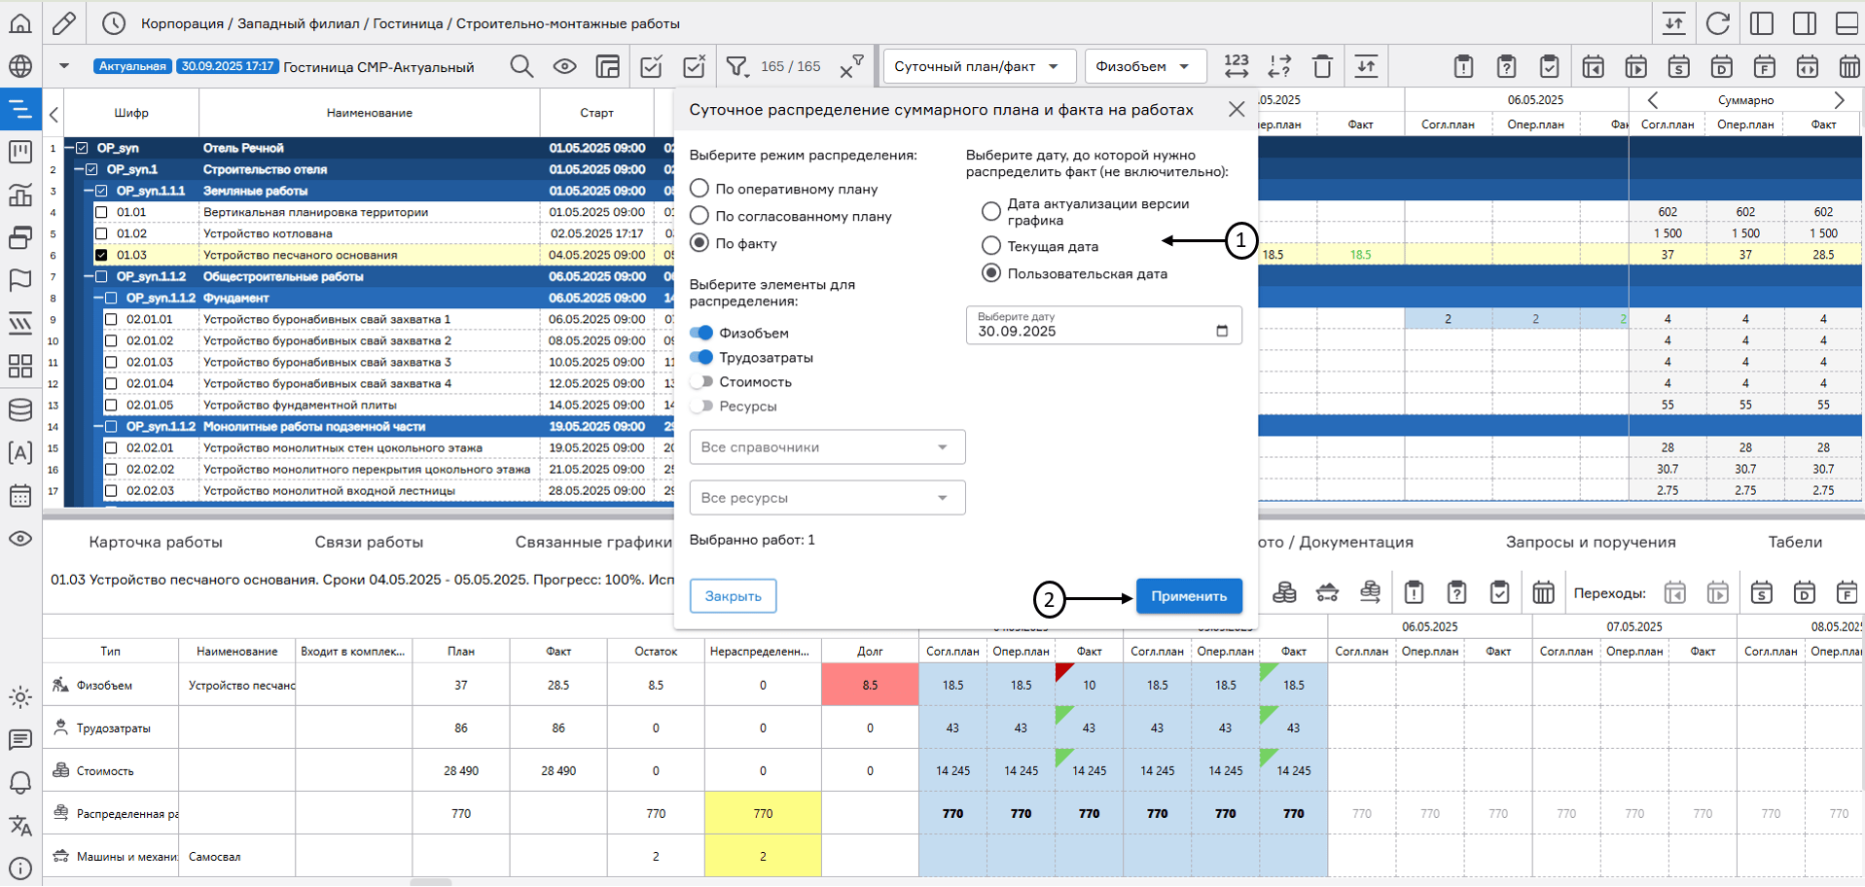Click the history clock icon near top left

click(x=115, y=21)
